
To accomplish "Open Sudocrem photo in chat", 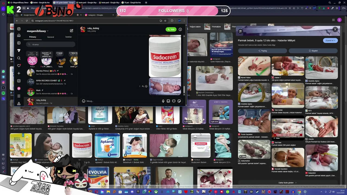I will 165,57.
